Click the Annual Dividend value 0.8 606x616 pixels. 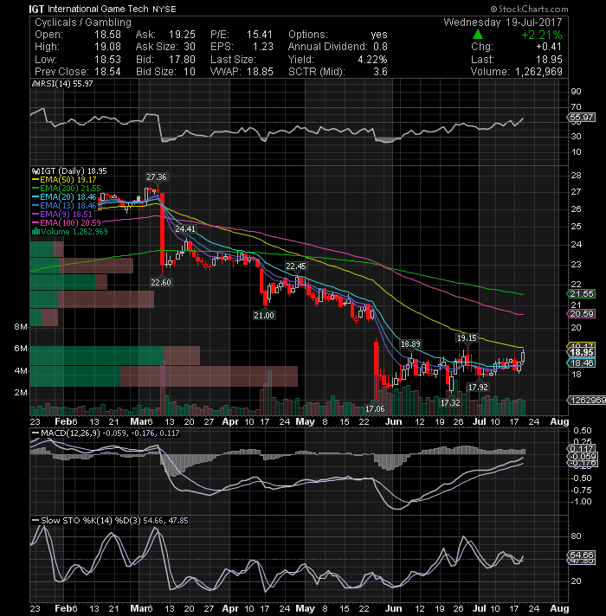(380, 47)
